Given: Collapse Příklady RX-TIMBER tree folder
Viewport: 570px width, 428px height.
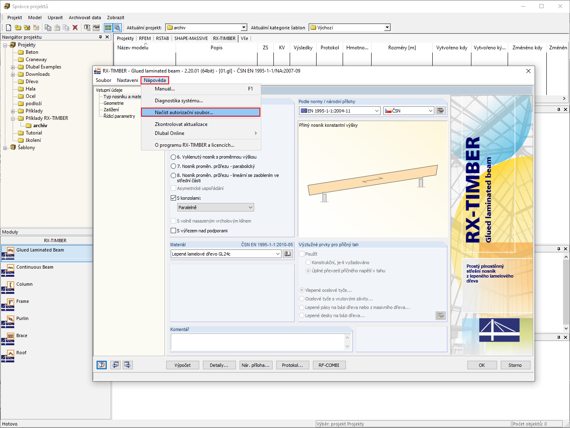Looking at the screenshot, I should point(13,119).
